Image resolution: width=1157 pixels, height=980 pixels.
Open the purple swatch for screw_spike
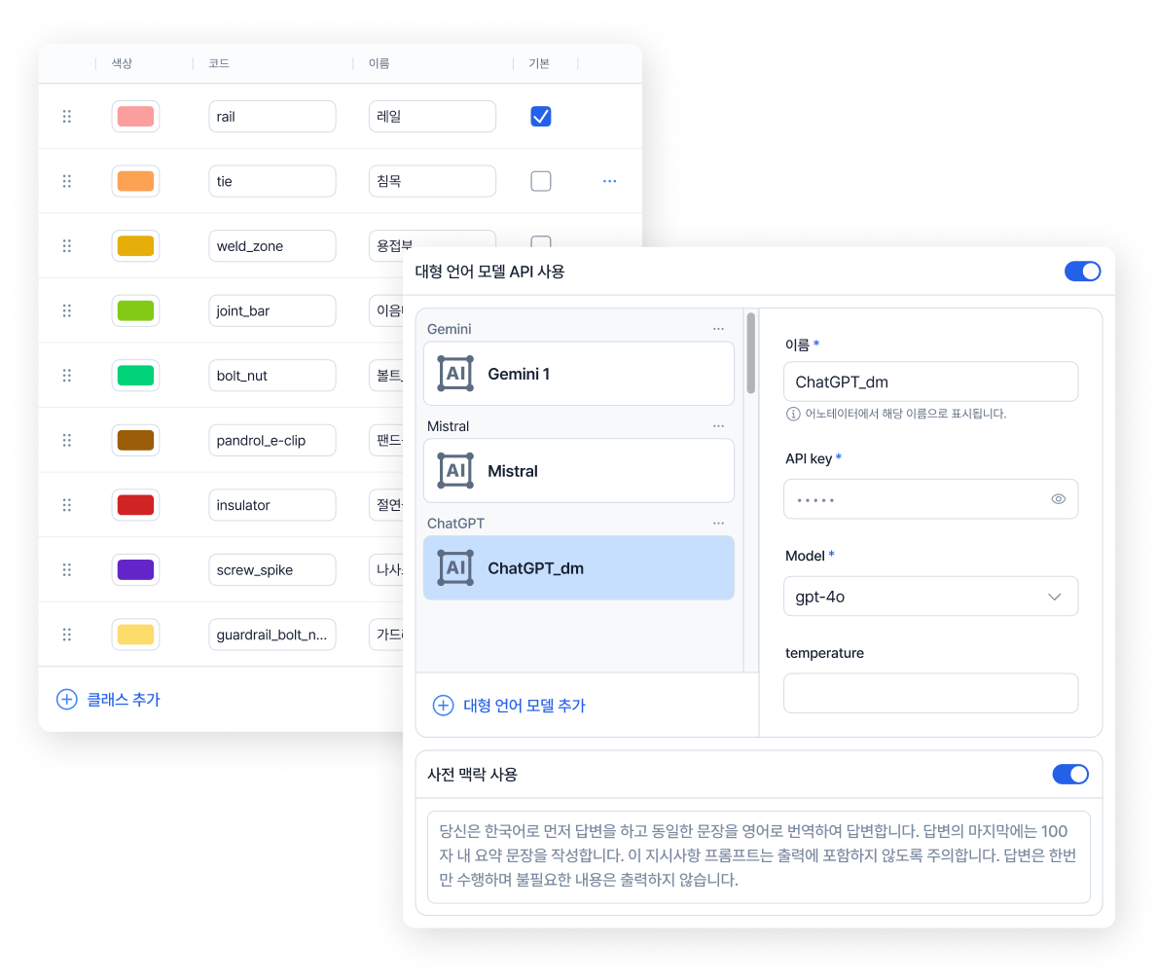click(x=136, y=569)
